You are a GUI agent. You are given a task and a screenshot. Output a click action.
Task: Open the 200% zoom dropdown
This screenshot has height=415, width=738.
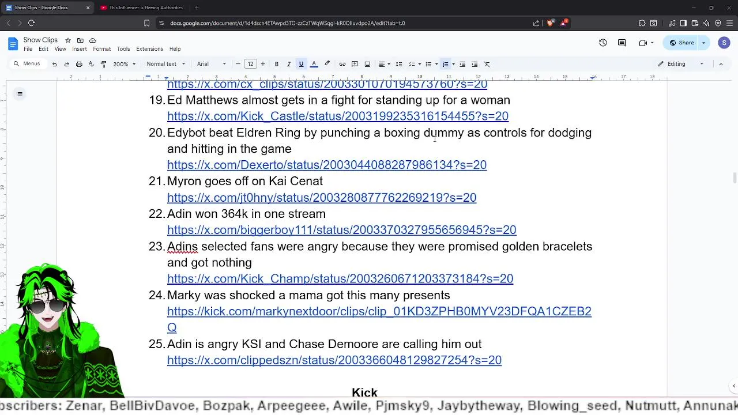125,64
